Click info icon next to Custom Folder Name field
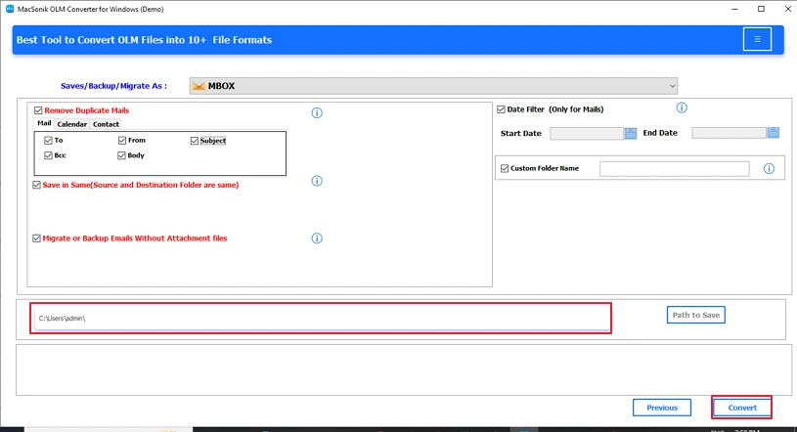Viewport: 797px width, 432px height. coord(769,169)
